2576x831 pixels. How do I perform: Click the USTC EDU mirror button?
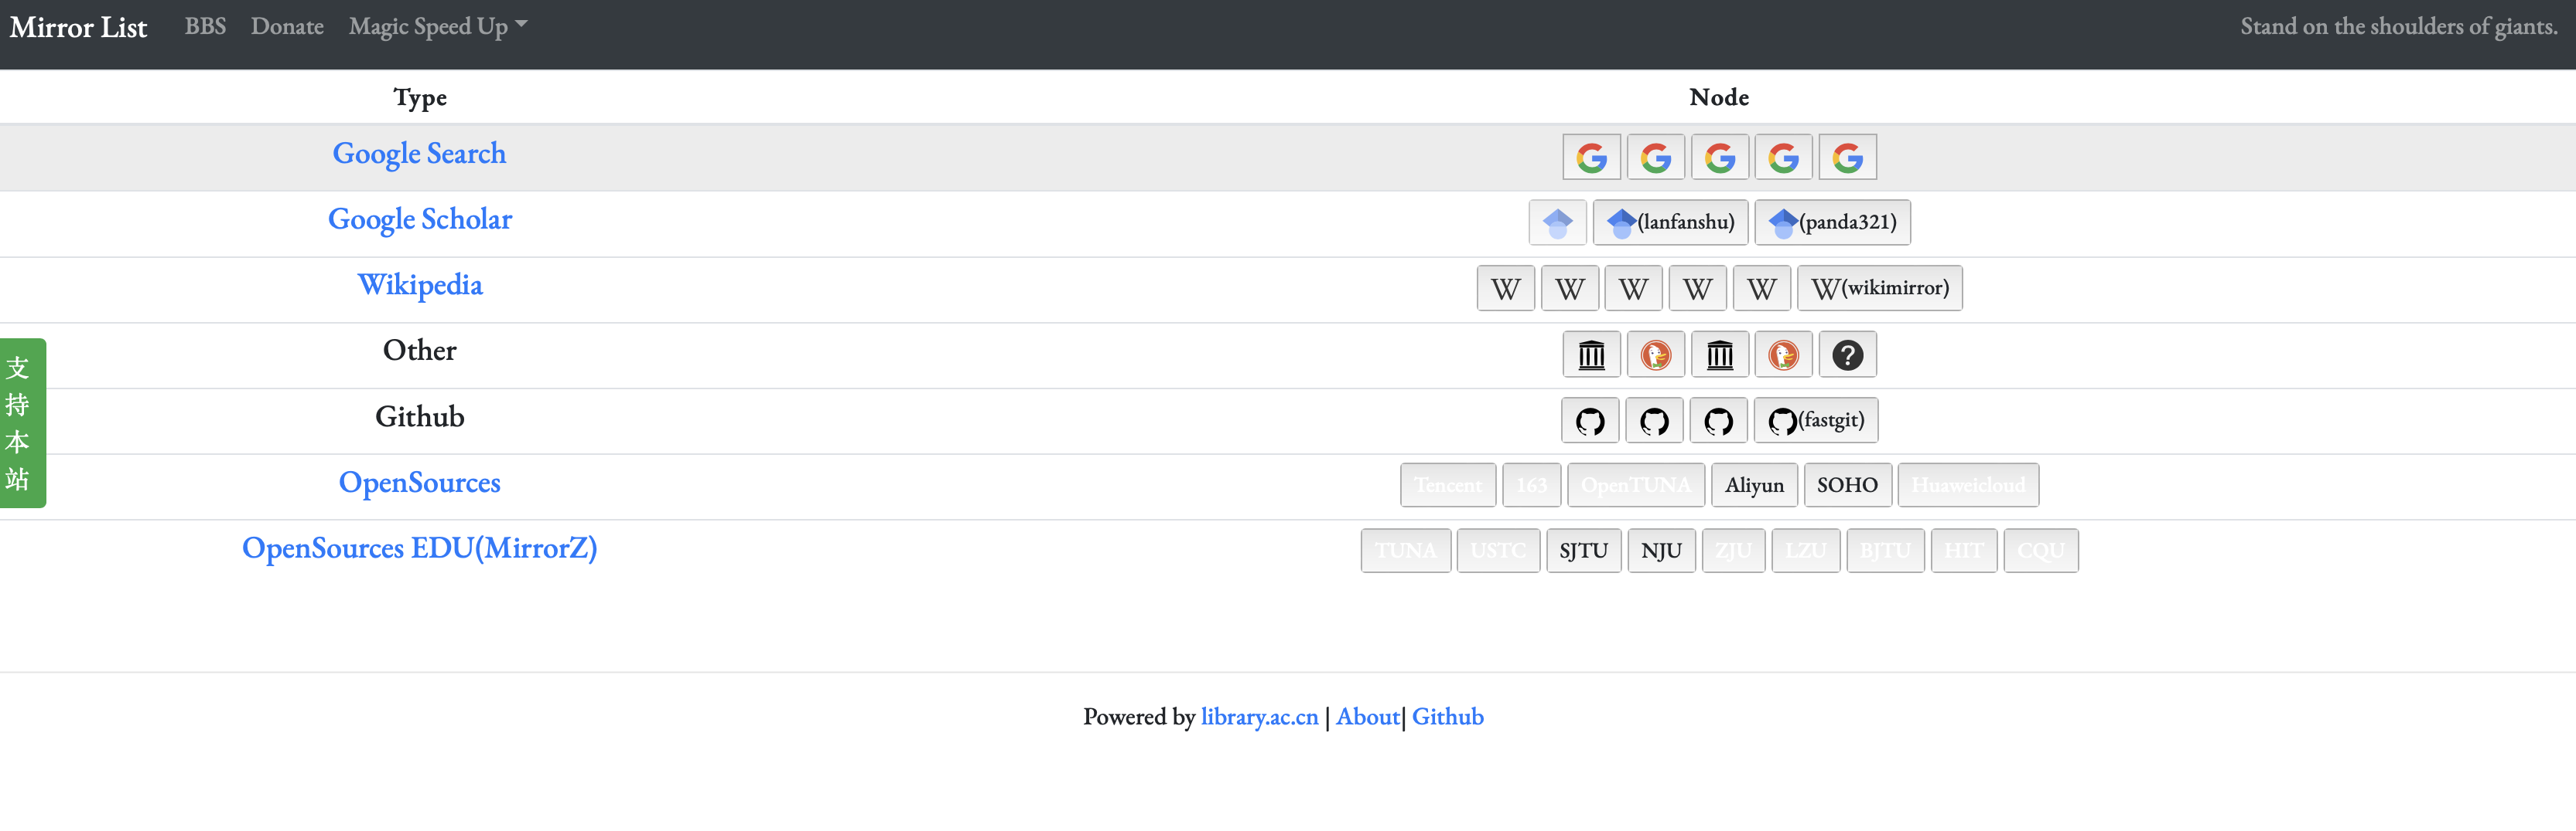1498,551
